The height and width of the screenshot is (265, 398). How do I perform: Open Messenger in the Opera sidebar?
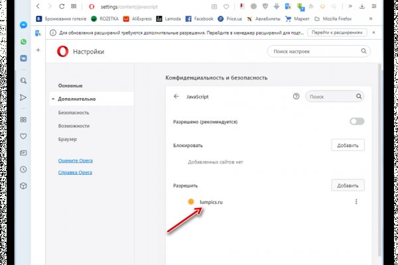pos(23,24)
